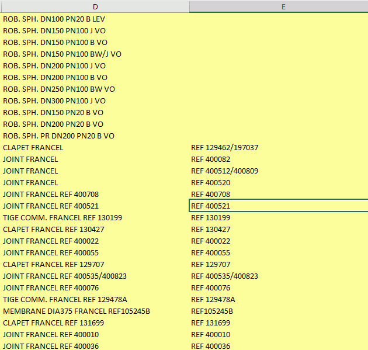Select column E cell 'REF 129707'
The image size is (368, 350).
(x=279, y=265)
